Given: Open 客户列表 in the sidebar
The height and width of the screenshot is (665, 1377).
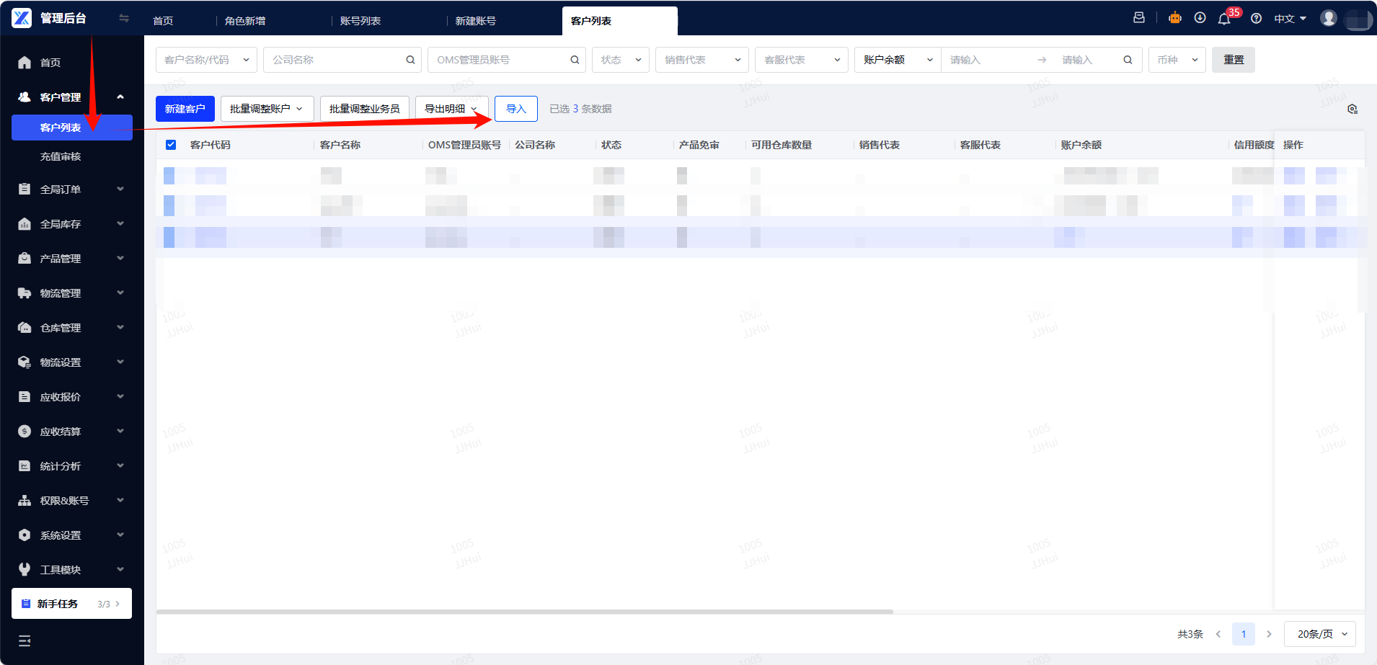Looking at the screenshot, I should 72,128.
